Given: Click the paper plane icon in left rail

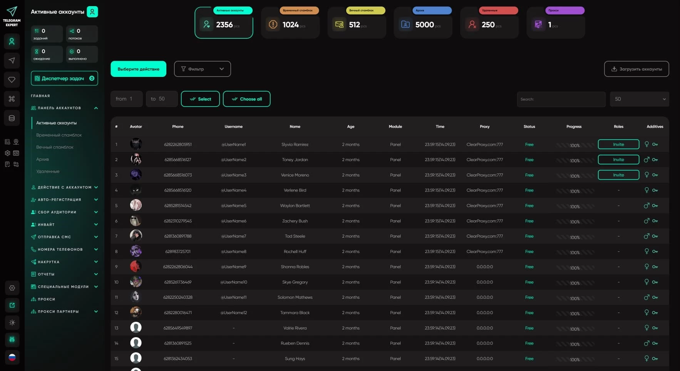Looking at the screenshot, I should (x=12, y=60).
